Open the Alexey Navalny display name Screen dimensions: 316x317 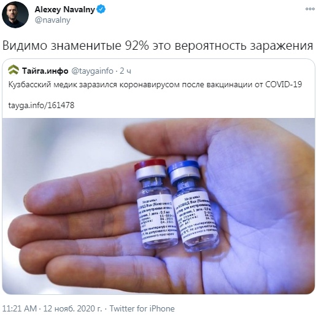pos(64,9)
